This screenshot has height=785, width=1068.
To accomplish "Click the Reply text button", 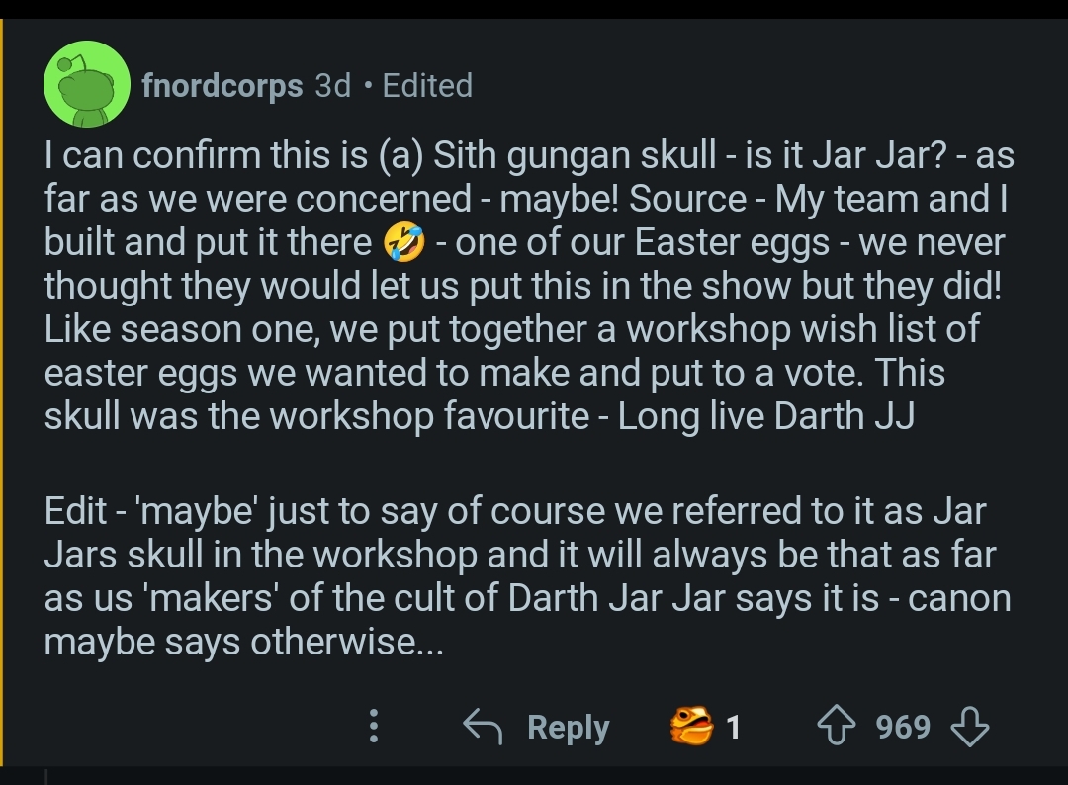I will [568, 727].
